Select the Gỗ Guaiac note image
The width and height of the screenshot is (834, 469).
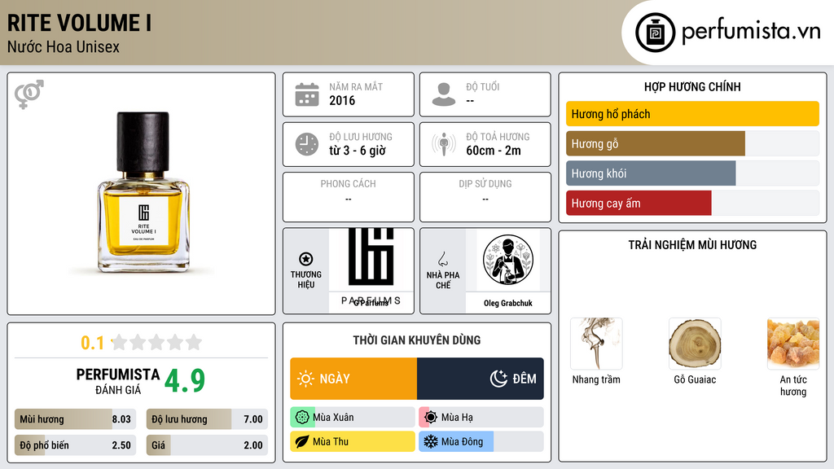695,344
